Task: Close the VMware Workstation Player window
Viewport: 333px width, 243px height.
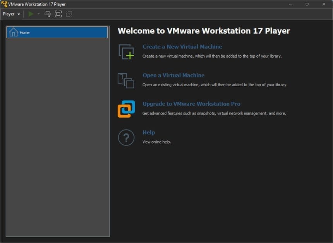Action: (x=324, y=4)
